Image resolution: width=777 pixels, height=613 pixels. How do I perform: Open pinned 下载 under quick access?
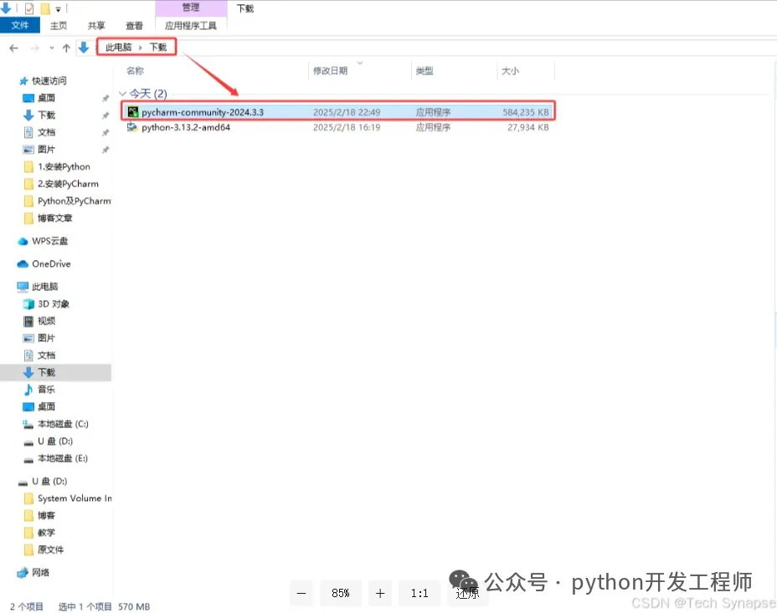[47, 115]
